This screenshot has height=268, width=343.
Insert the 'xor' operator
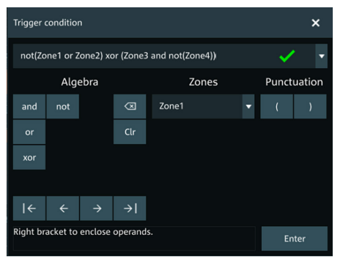coord(29,157)
